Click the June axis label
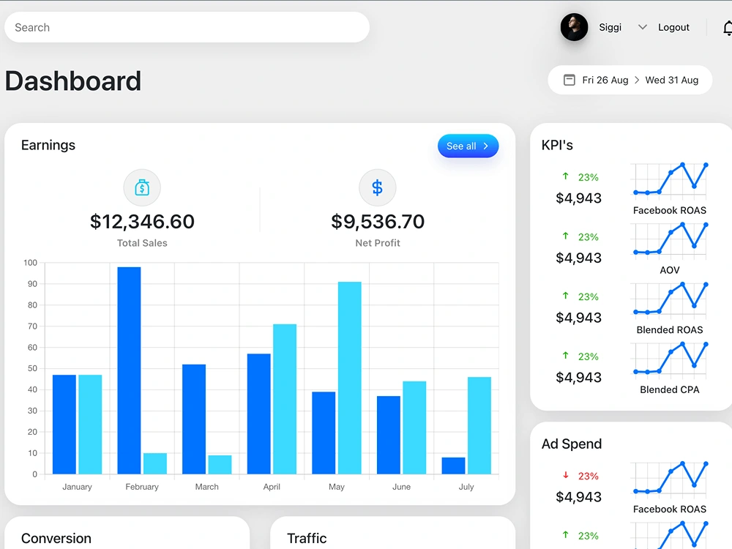This screenshot has width=732, height=549. [x=401, y=487]
